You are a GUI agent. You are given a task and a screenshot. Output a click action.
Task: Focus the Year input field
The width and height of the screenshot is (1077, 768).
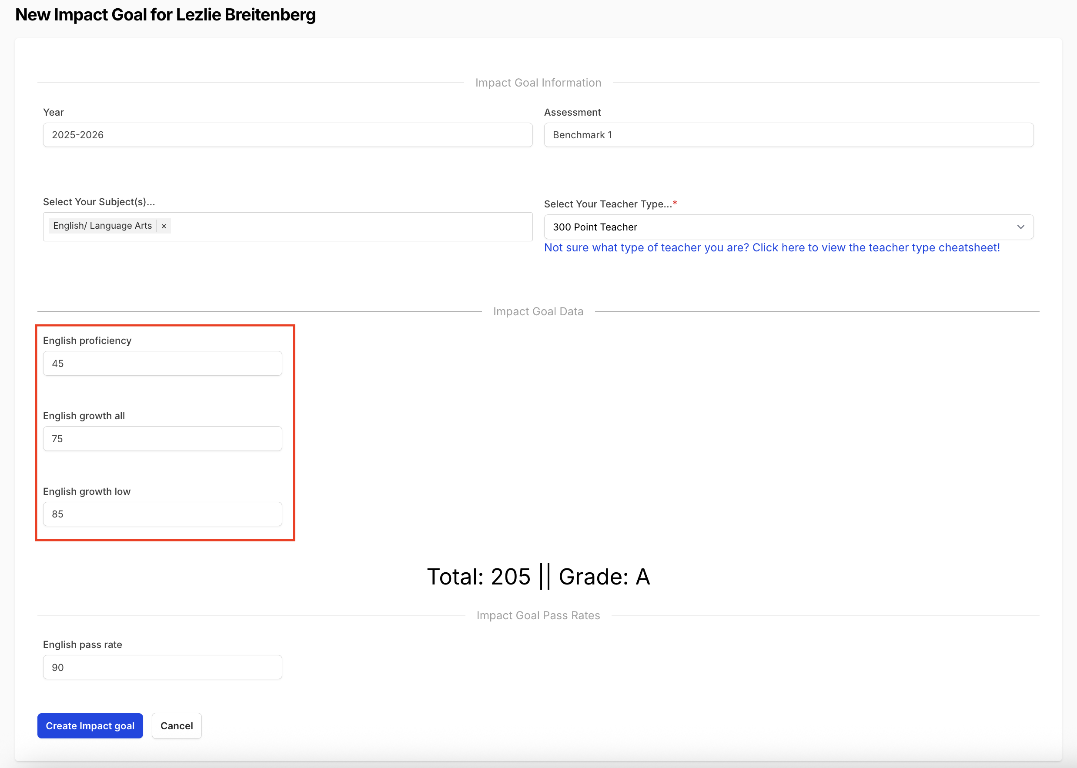click(x=288, y=135)
